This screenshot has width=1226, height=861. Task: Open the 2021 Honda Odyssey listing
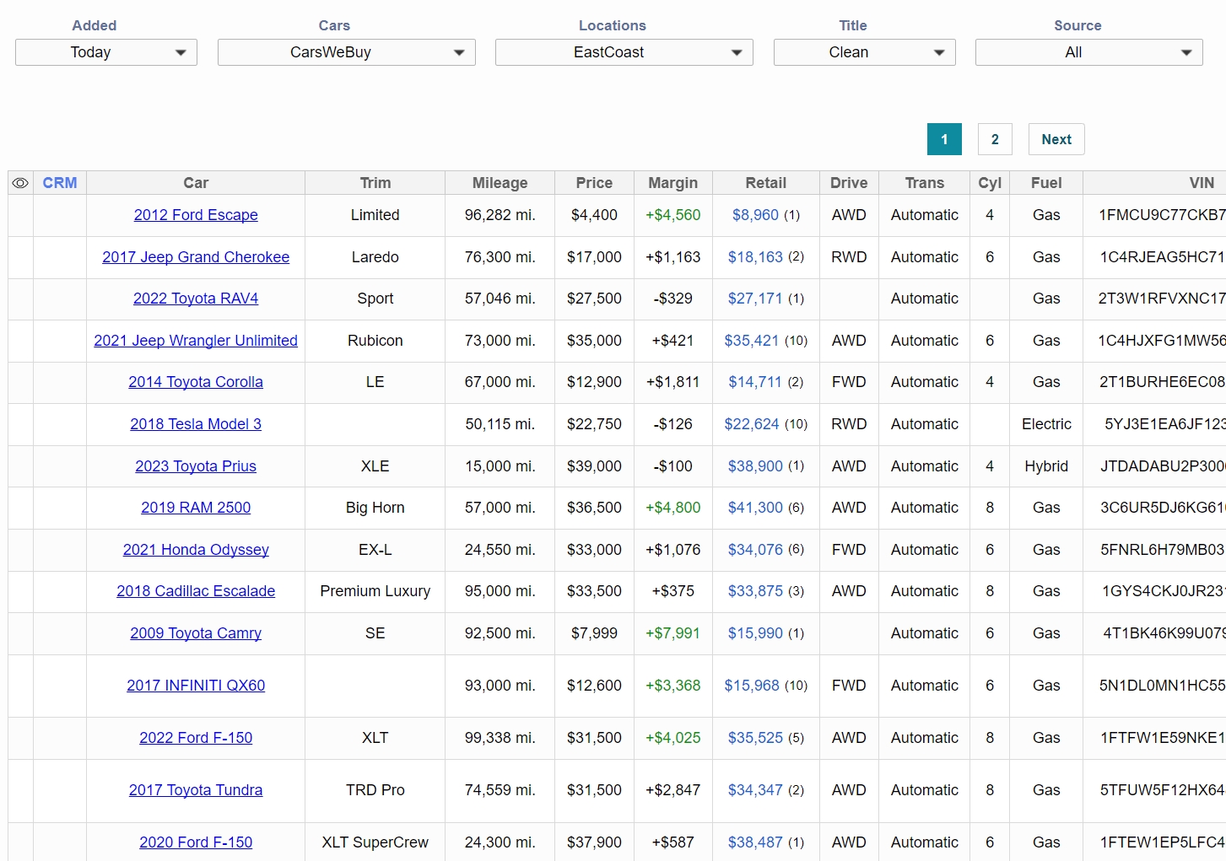pyautogui.click(x=196, y=550)
